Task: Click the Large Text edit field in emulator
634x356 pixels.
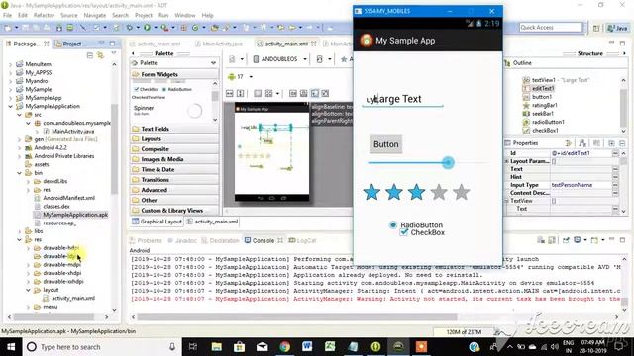Action: pos(403,99)
